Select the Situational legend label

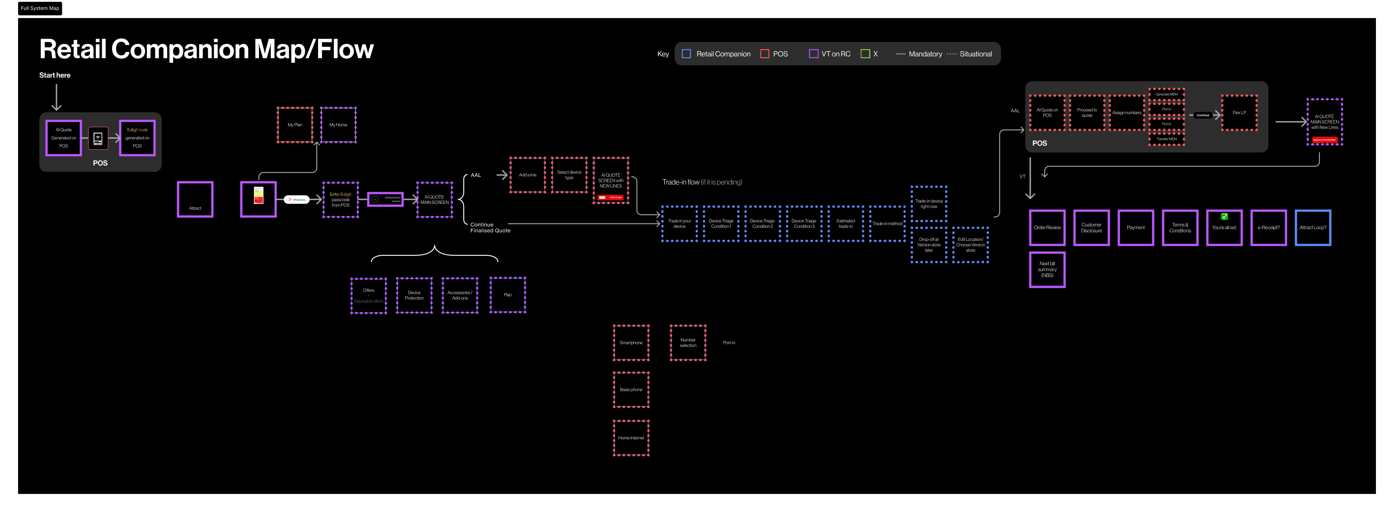[x=976, y=54]
